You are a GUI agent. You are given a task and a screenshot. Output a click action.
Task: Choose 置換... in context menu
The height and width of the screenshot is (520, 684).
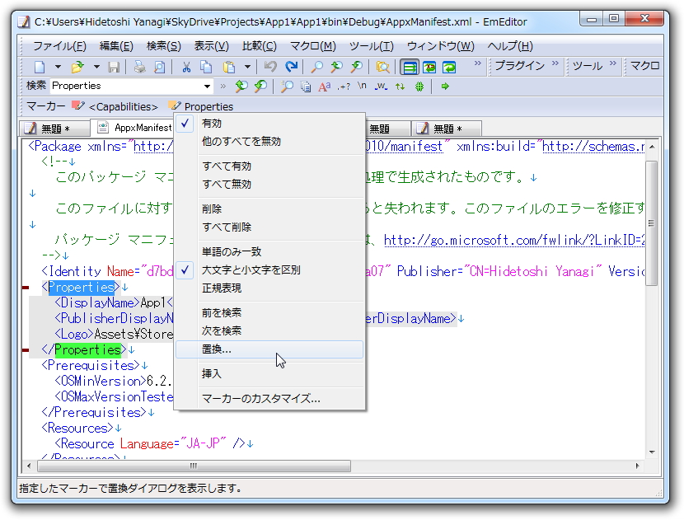[269, 349]
